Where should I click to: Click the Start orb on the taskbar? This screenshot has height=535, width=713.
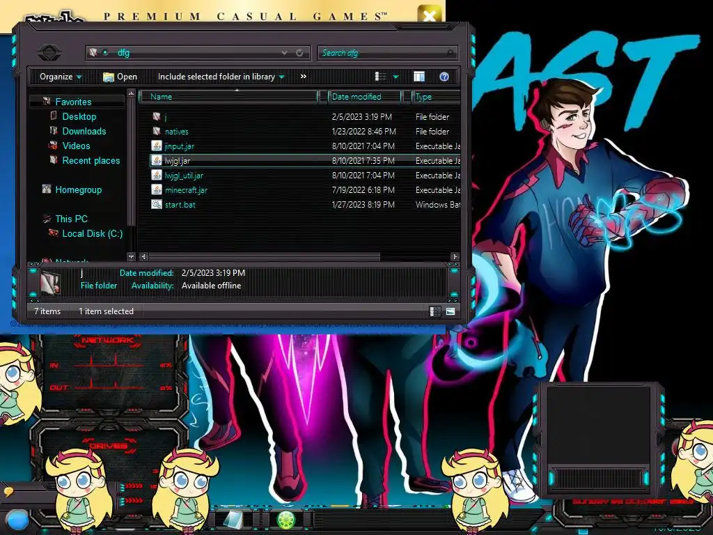coord(18,520)
